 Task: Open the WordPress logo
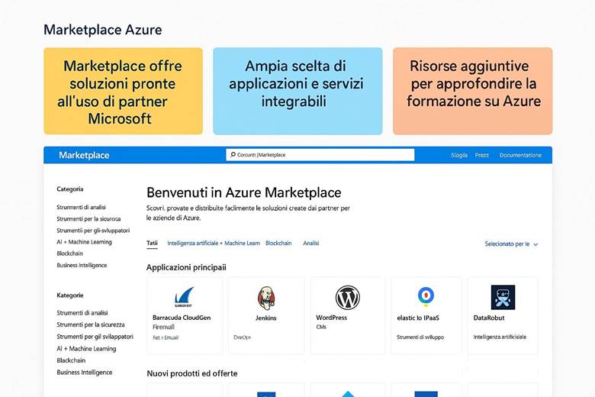tap(347, 298)
